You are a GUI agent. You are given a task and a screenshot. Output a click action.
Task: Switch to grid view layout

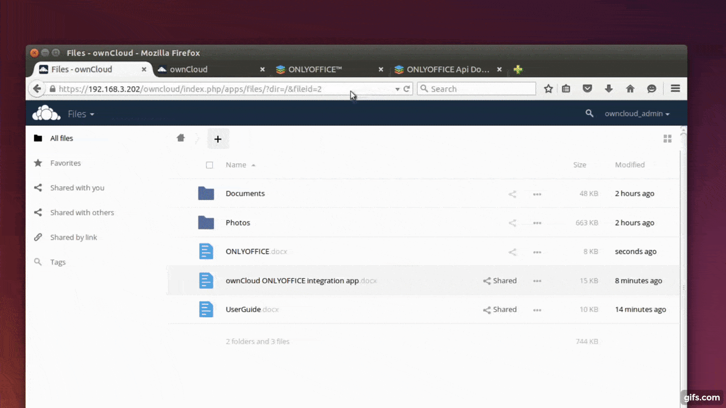point(667,139)
